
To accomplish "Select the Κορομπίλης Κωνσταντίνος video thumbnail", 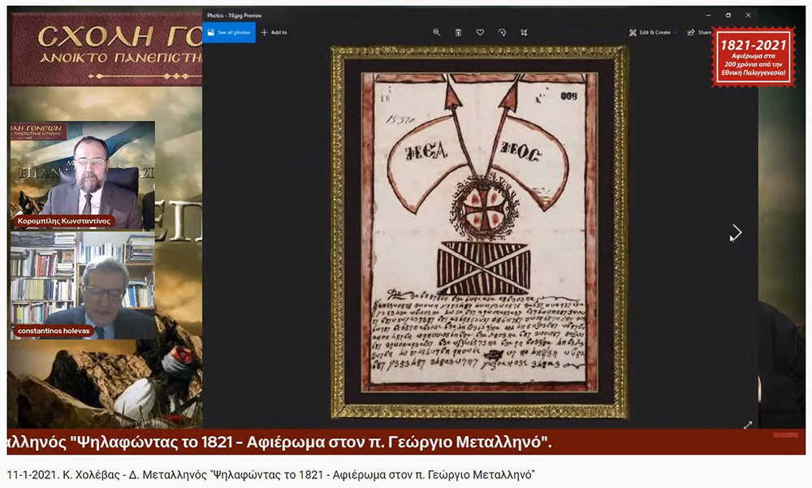I will 82,175.
